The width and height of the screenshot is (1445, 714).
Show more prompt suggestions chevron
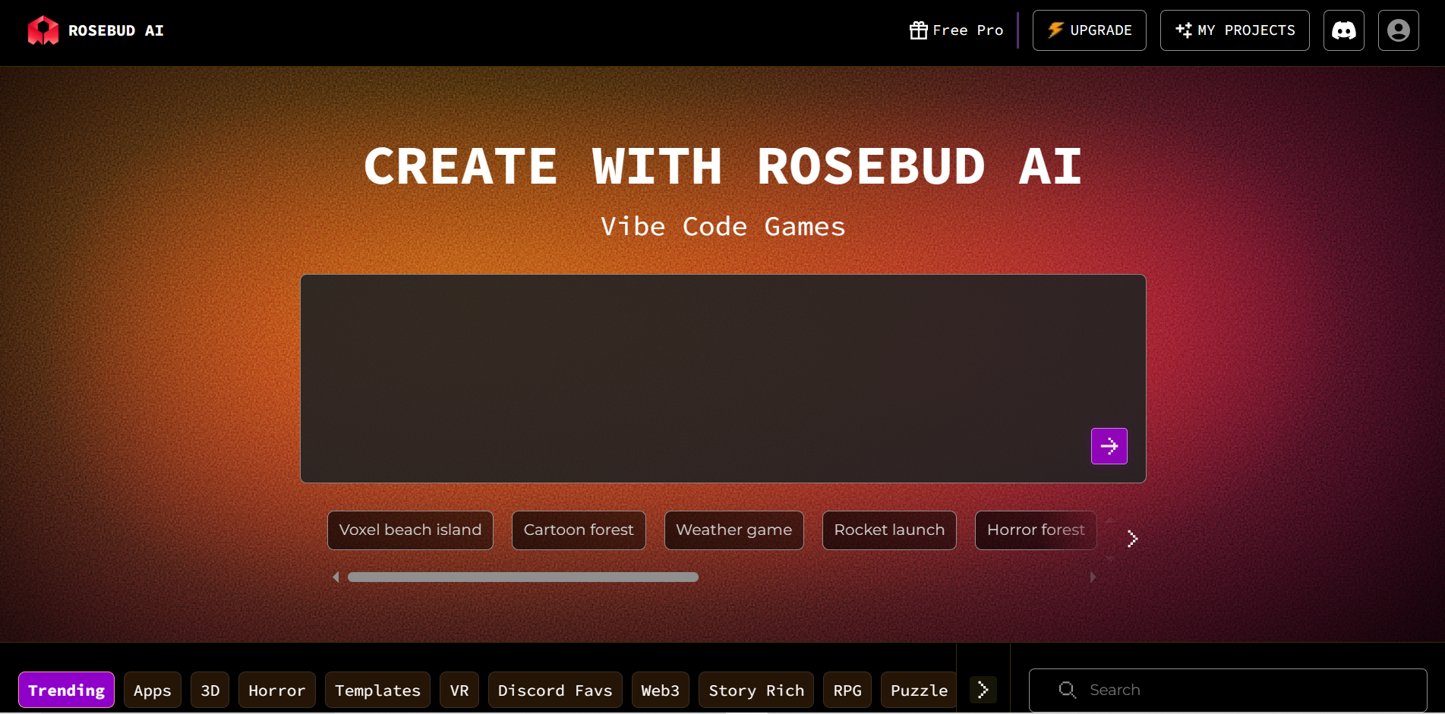(1132, 539)
